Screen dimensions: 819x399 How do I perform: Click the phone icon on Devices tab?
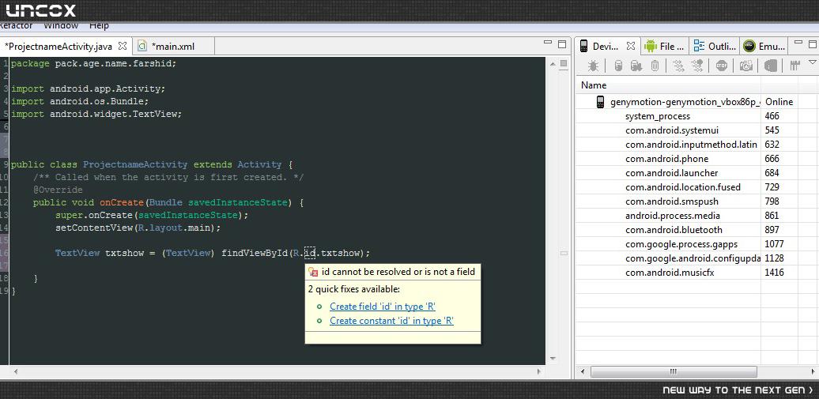[x=584, y=46]
